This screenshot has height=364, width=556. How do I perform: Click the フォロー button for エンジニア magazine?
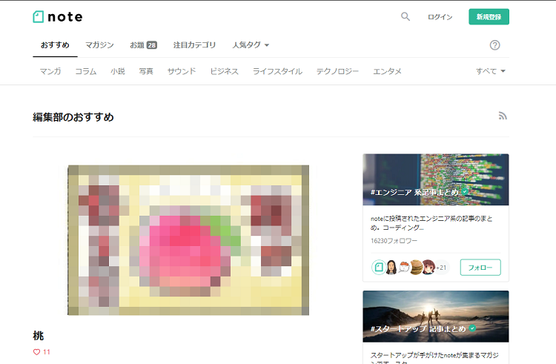(x=480, y=267)
